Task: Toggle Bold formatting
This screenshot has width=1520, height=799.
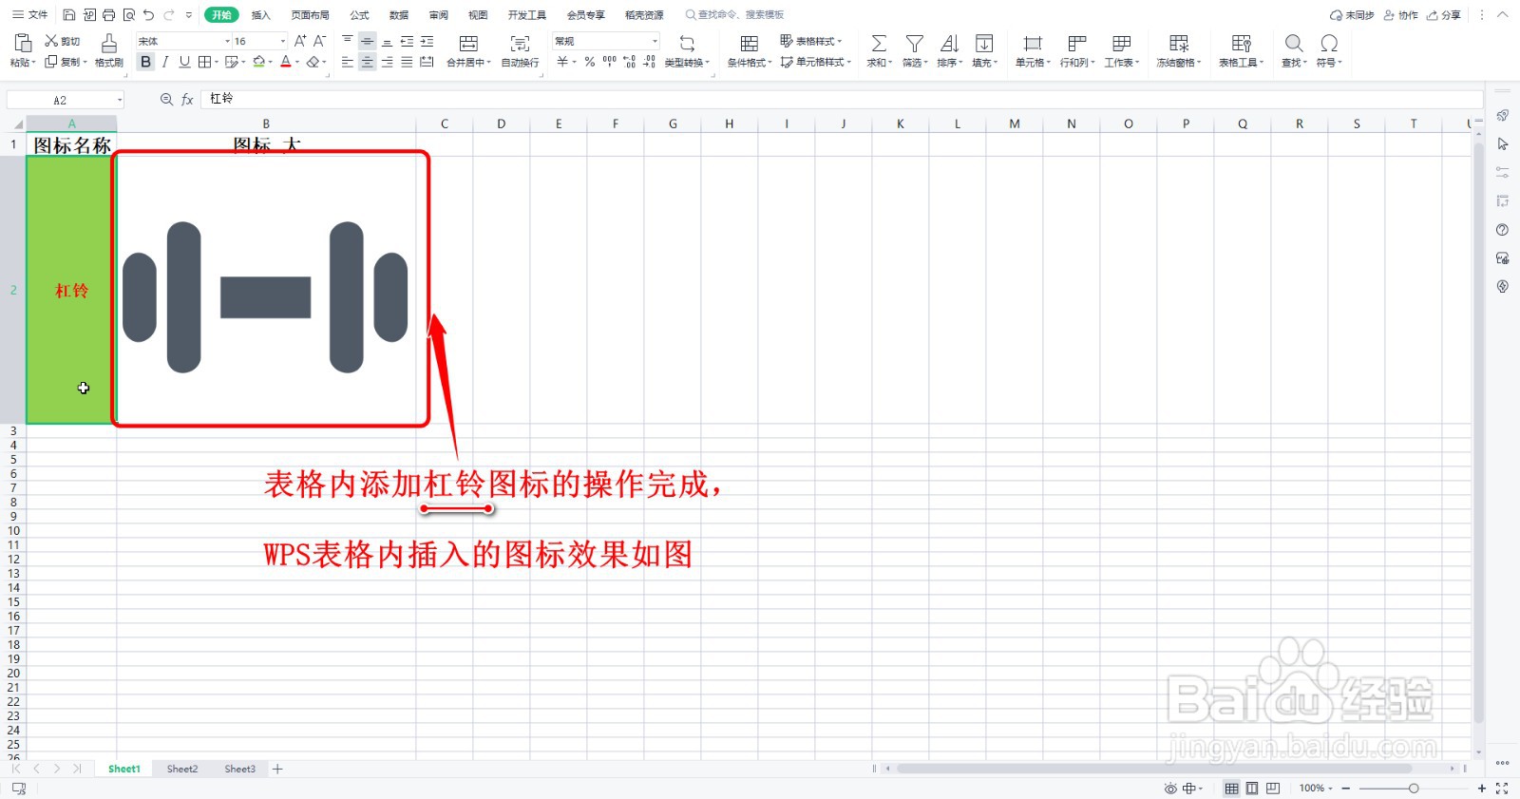Action: point(145,62)
